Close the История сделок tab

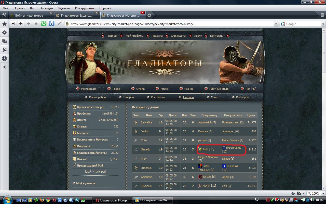coord(143,13)
